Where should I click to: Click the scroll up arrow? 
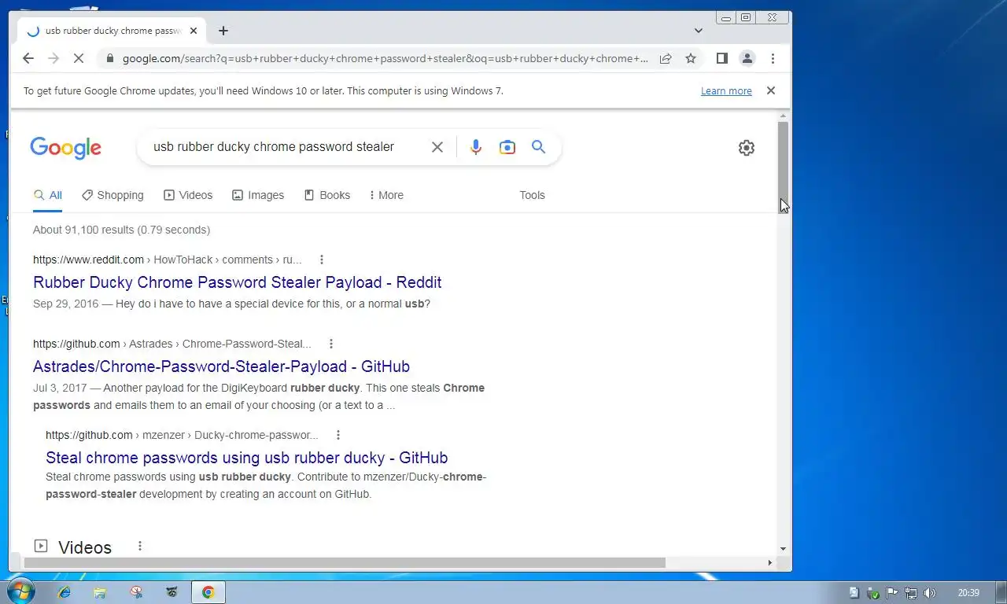click(783, 116)
